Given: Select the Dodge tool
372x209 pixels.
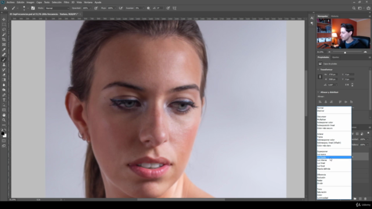Looking at the screenshot, I should [x=4, y=90].
